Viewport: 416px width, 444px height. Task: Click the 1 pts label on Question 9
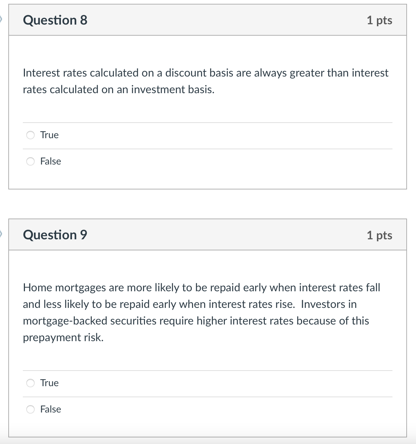tap(380, 236)
